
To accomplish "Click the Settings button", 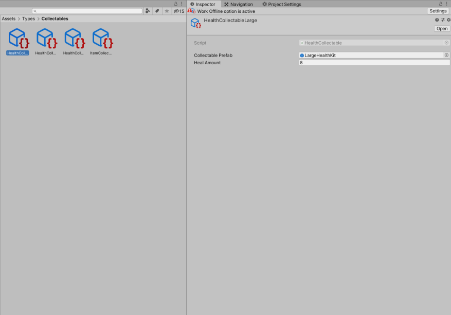I will [x=438, y=11].
